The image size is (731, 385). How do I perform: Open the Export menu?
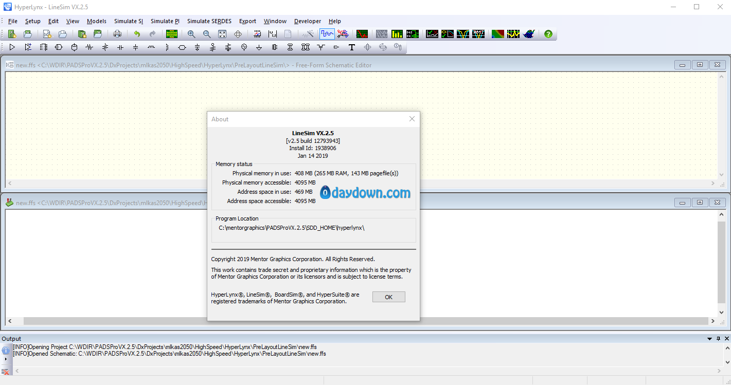click(x=247, y=21)
